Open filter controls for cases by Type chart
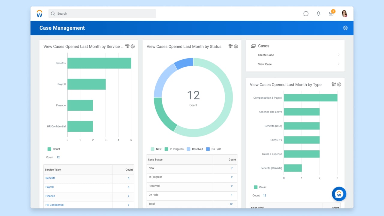This screenshot has width=384, height=216. click(x=334, y=84)
